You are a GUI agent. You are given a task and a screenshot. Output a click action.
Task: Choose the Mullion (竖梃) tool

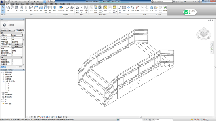click(x=54, y=9)
